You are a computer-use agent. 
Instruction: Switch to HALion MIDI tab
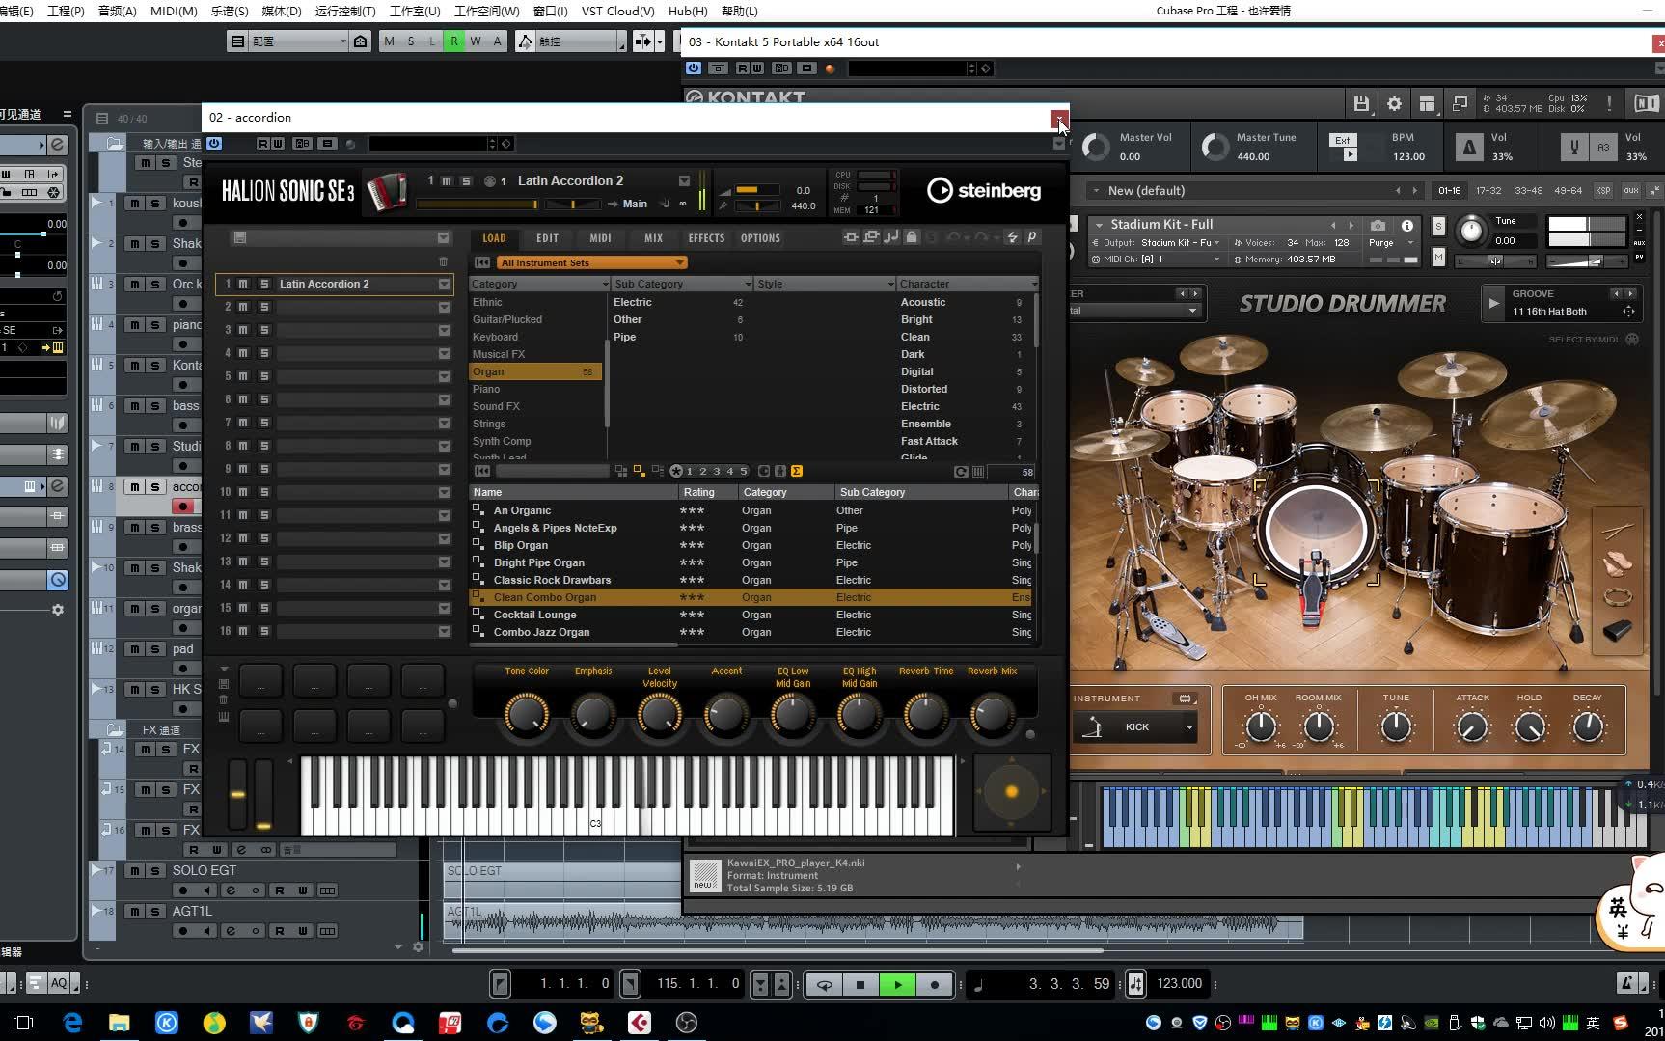pyautogui.click(x=600, y=237)
